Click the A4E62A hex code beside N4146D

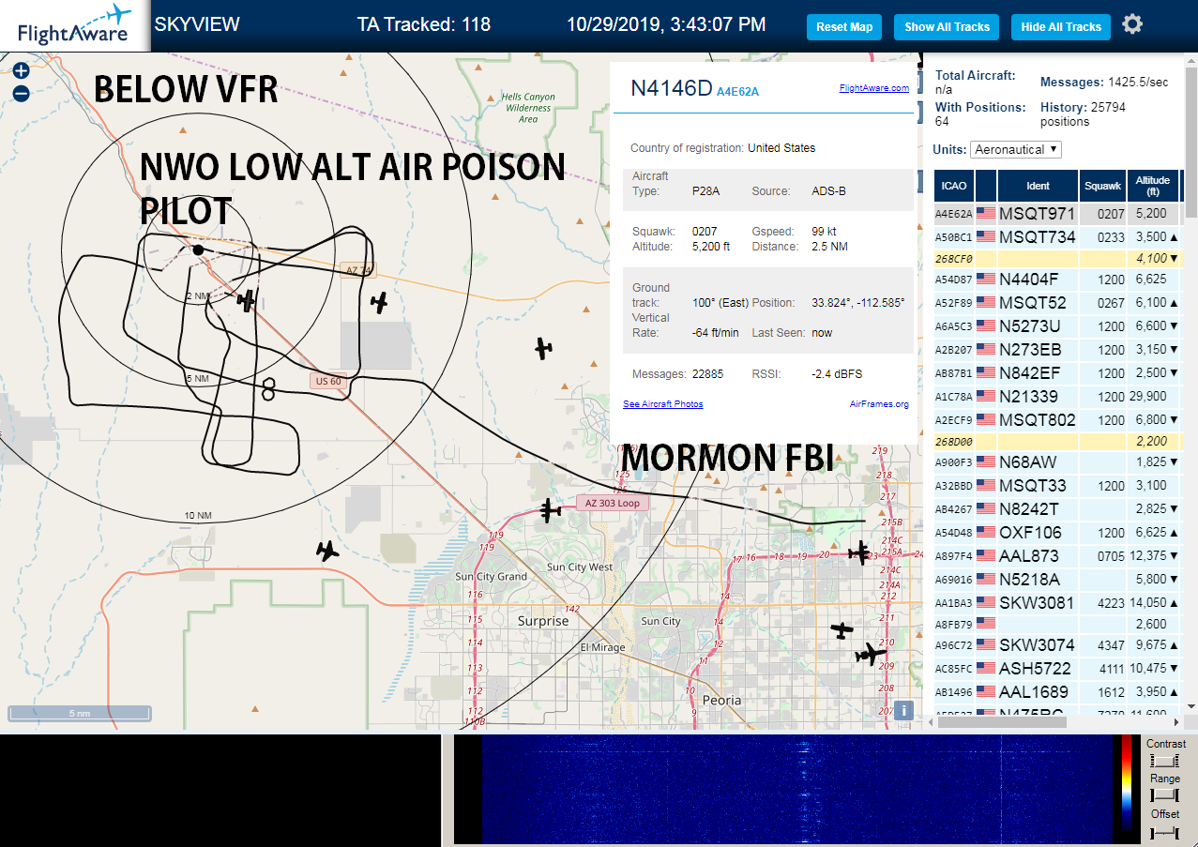tap(737, 91)
